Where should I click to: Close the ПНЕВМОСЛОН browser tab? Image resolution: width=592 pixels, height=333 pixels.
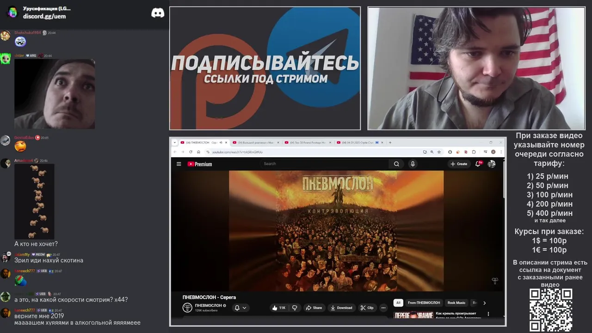(226, 142)
